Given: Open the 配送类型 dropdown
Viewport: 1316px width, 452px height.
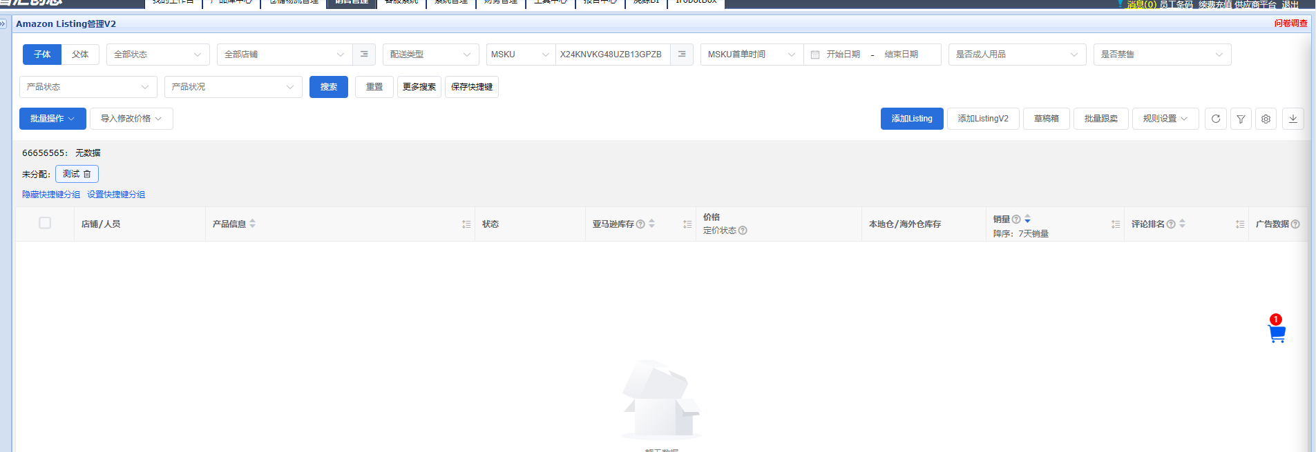Looking at the screenshot, I should pos(431,55).
